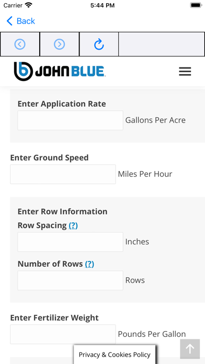The image size is (205, 364).
Task: Click the Enter Row Information heading
Action: [x=62, y=211]
